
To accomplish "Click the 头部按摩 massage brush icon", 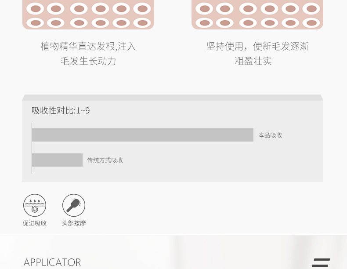I will coord(74,205).
